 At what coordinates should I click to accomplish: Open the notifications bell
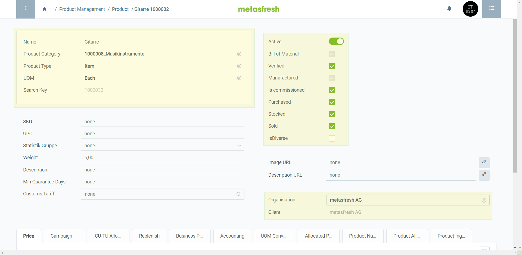449,8
